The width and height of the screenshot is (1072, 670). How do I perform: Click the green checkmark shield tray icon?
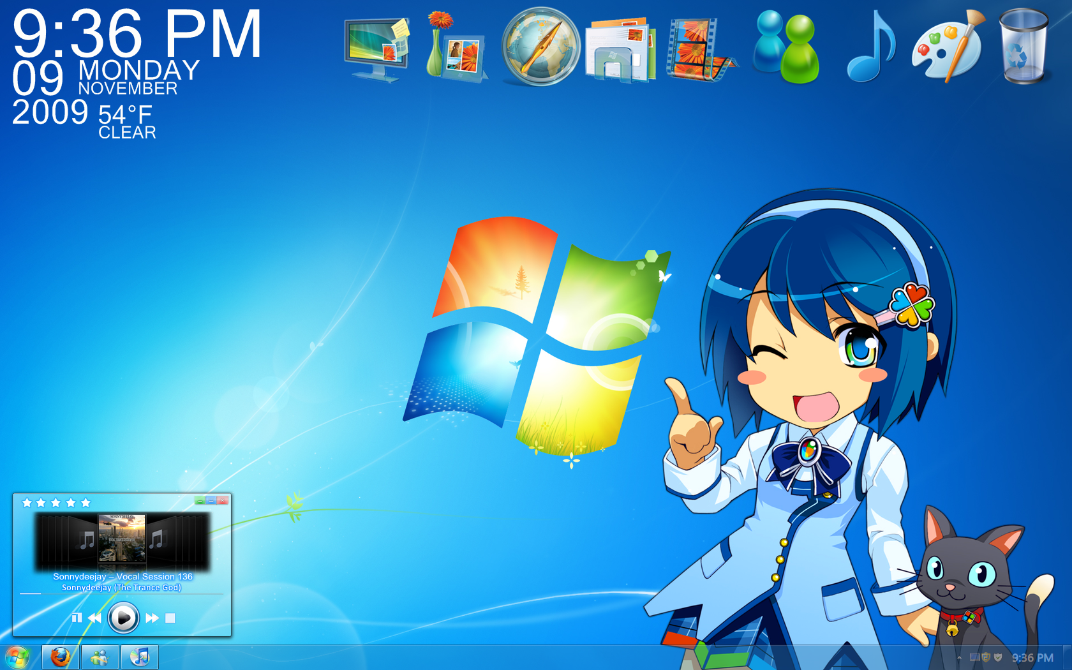point(998,657)
